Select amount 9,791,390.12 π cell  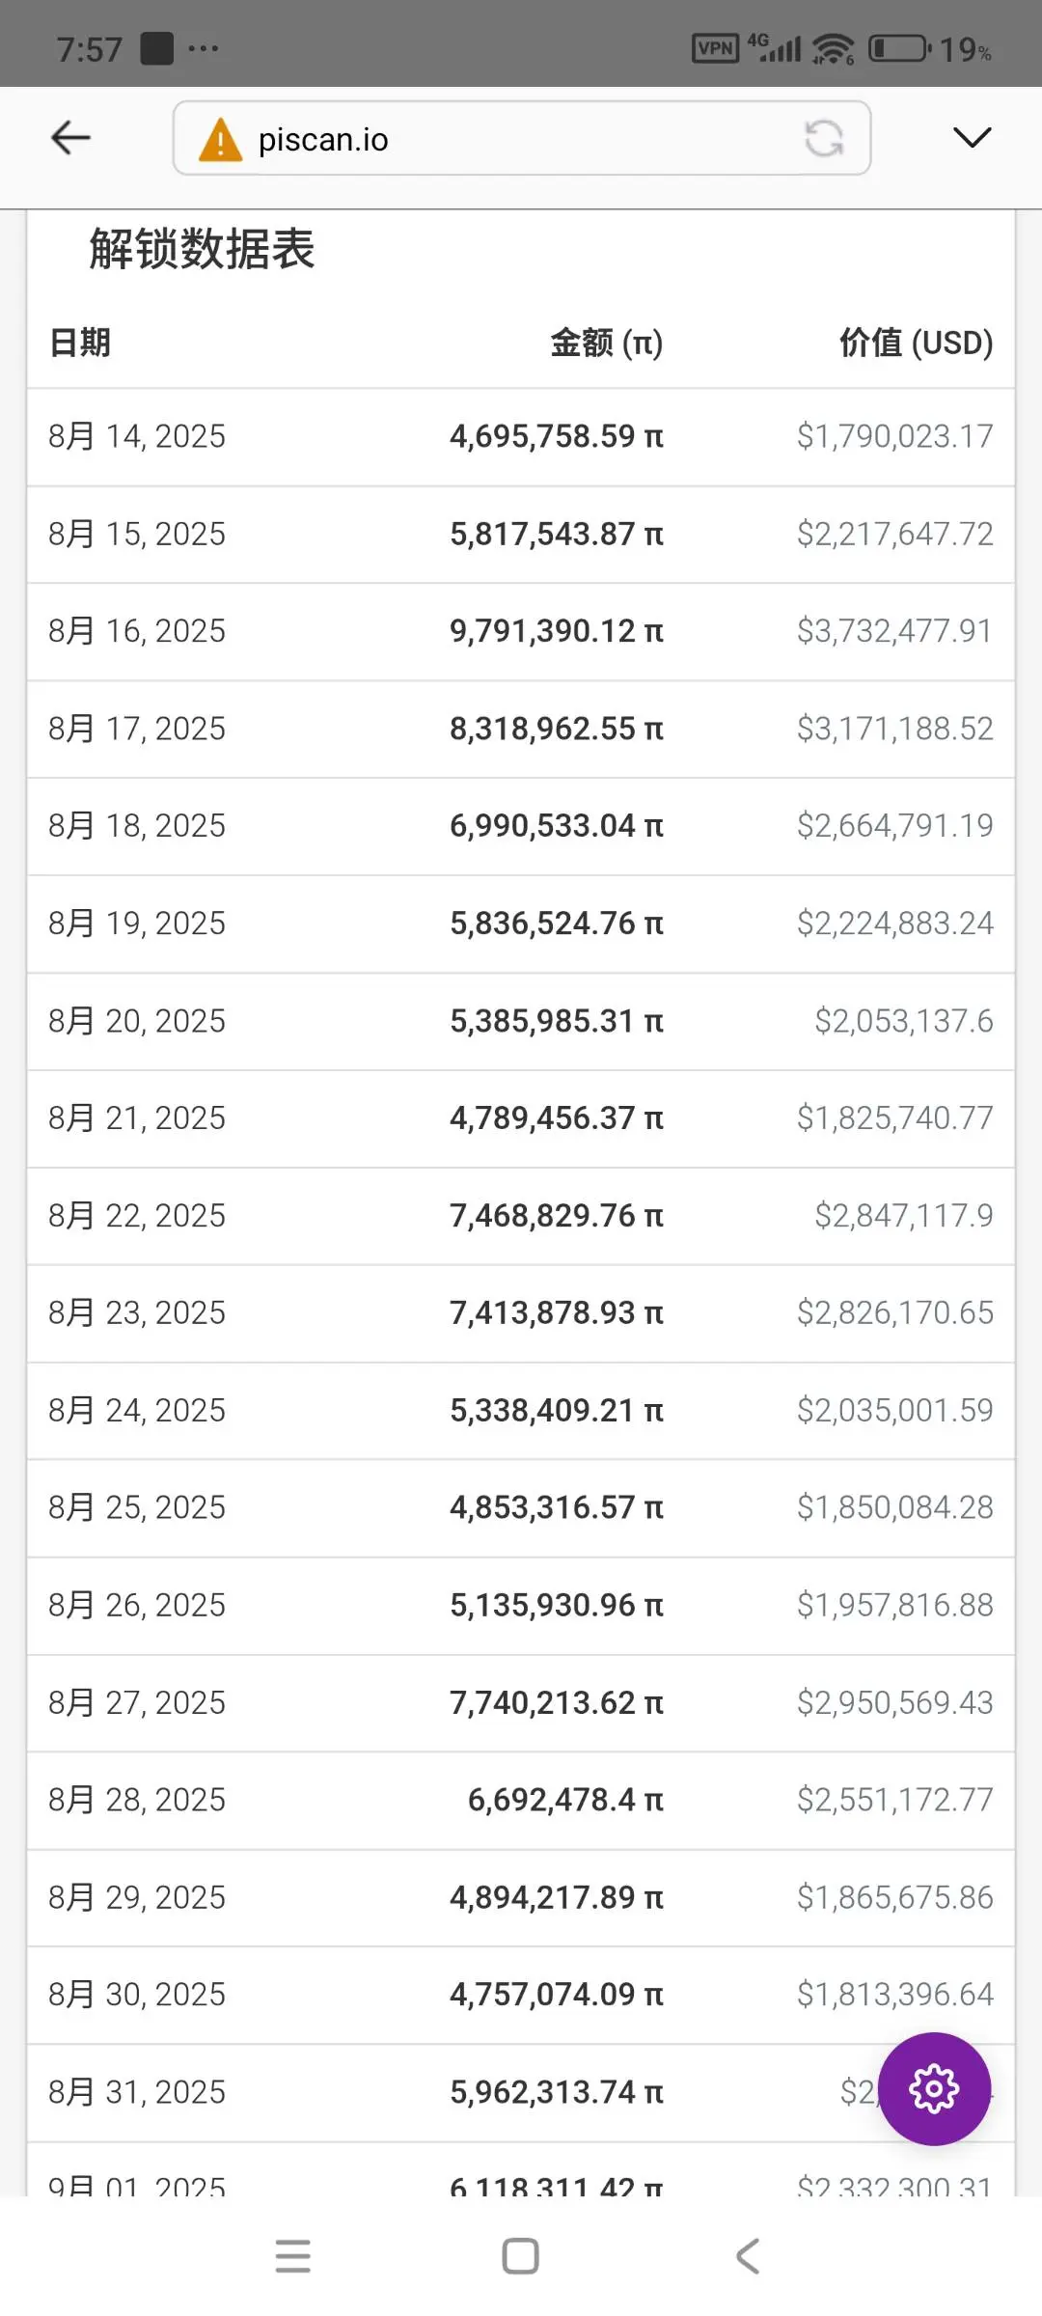tap(557, 631)
